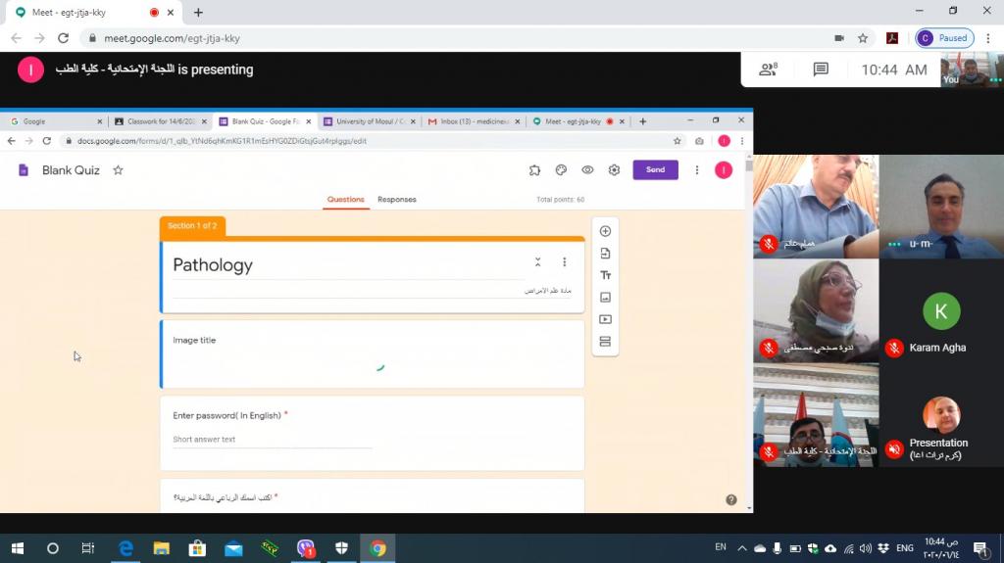Toggle form preview with the eye icon
The image size is (1004, 563).
[x=587, y=170]
